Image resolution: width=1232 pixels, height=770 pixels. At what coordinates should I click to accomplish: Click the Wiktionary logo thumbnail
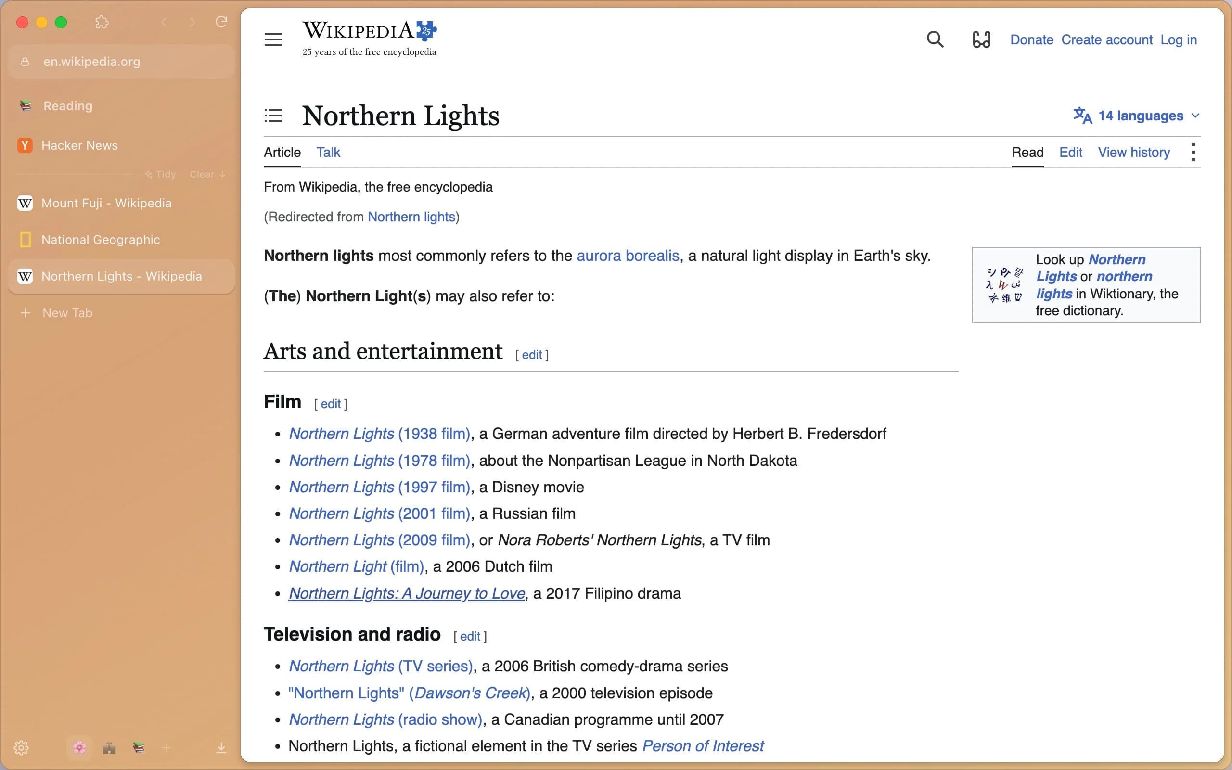[1004, 285]
